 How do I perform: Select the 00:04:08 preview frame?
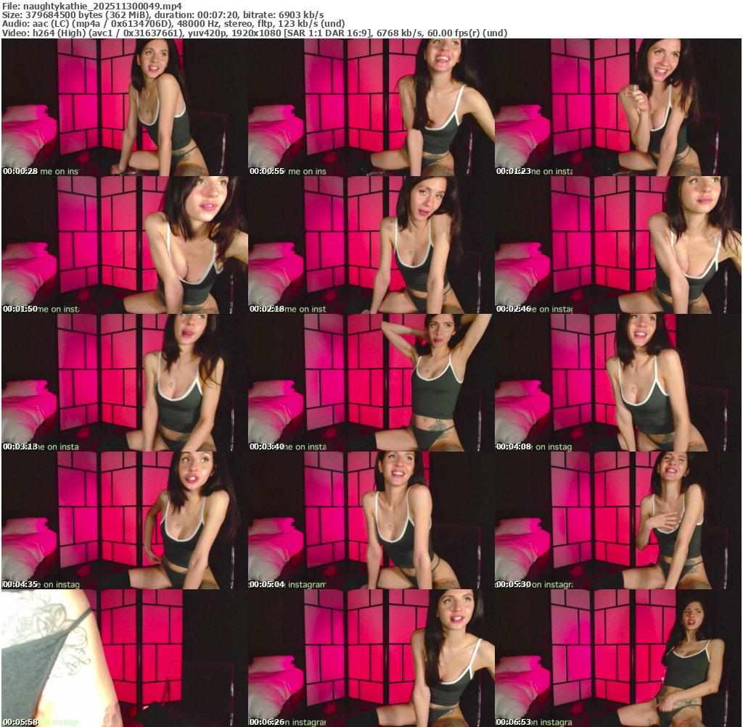click(617, 383)
